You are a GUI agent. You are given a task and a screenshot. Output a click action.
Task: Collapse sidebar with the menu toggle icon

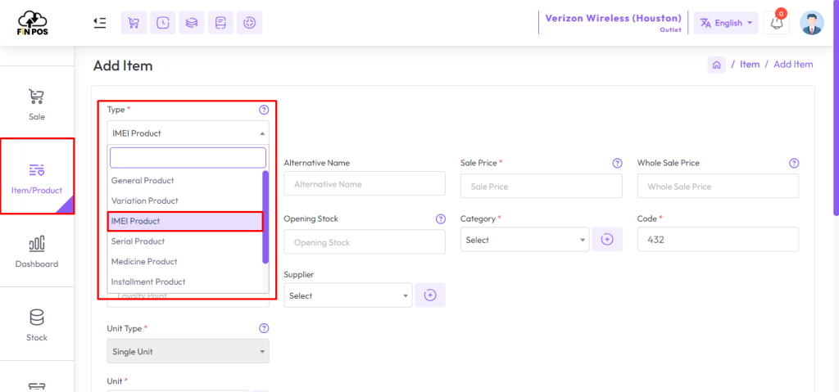99,23
